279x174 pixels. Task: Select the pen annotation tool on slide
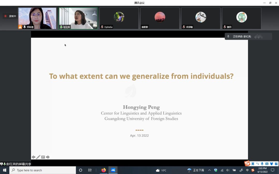click(x=38, y=157)
